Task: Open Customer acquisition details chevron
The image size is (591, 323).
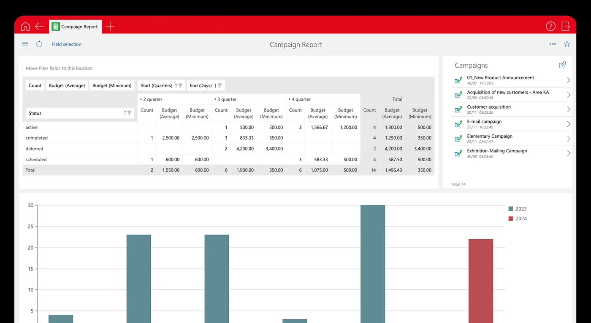Action: coord(568,109)
